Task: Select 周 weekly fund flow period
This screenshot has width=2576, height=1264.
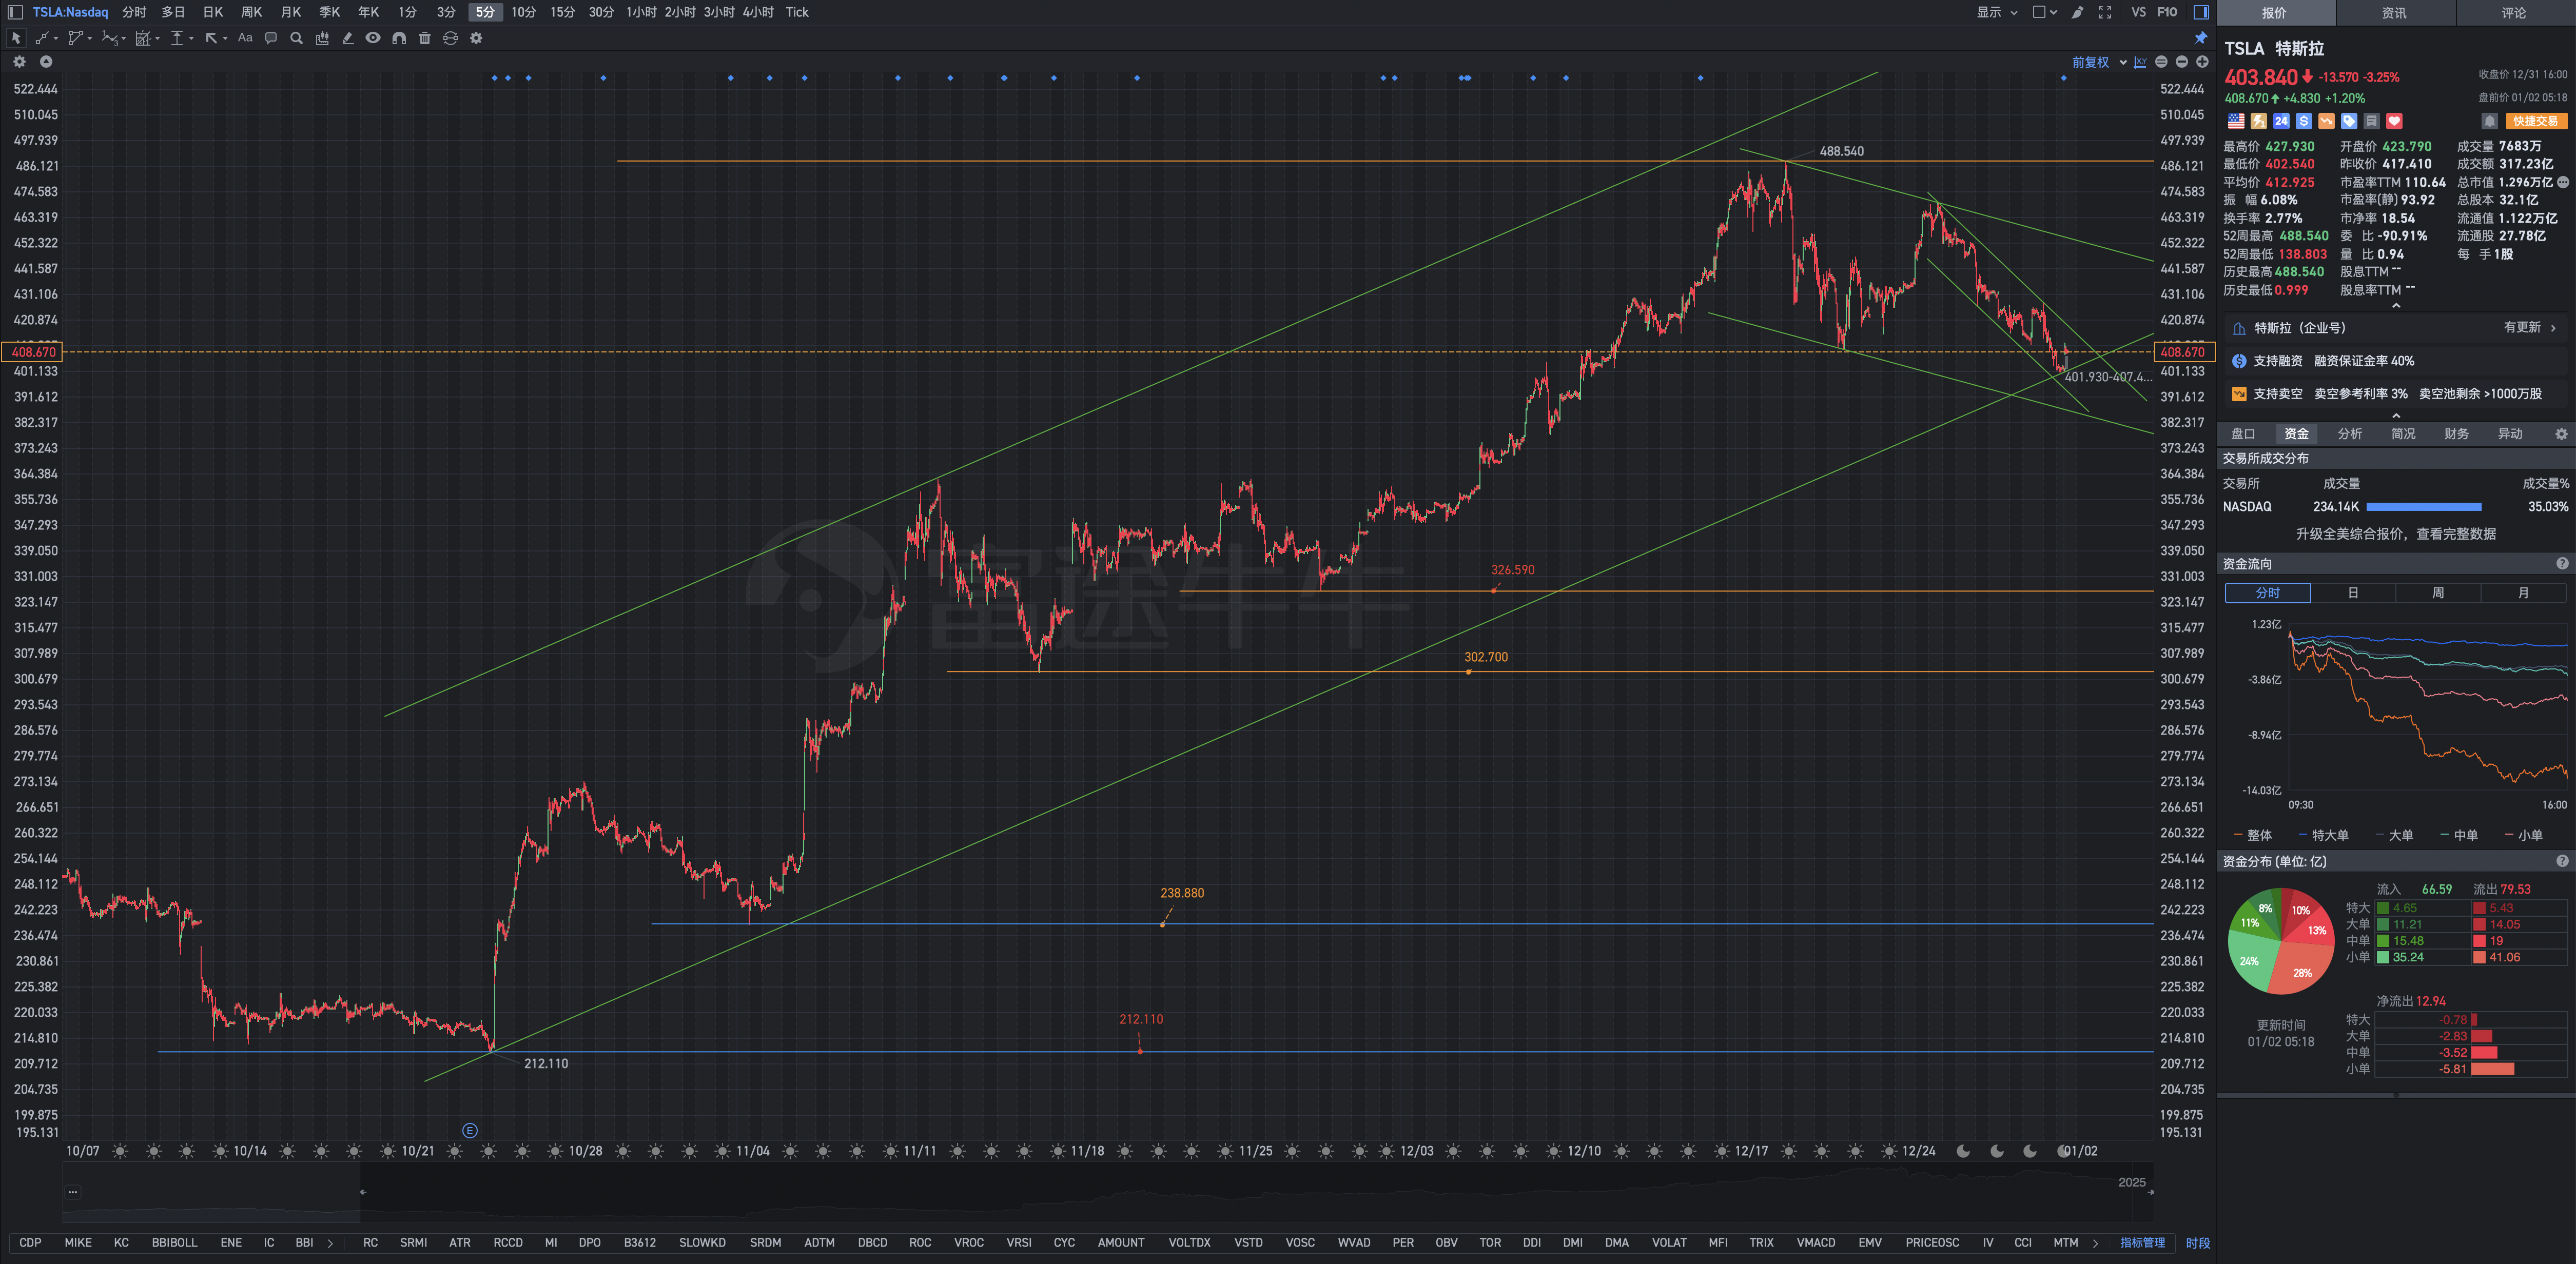Action: (2438, 593)
